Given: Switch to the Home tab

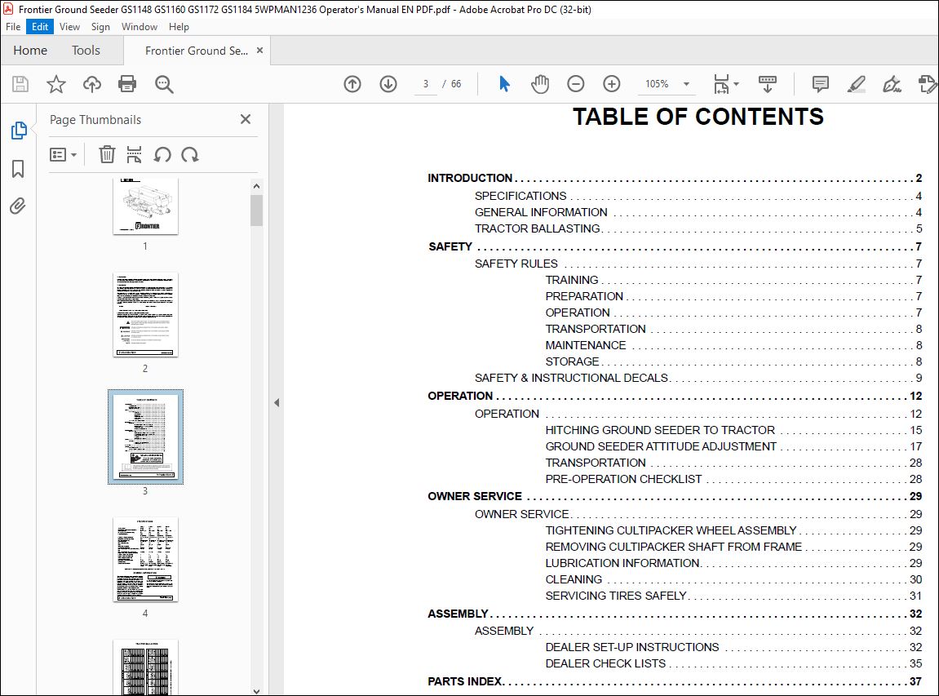Looking at the screenshot, I should tap(30, 51).
